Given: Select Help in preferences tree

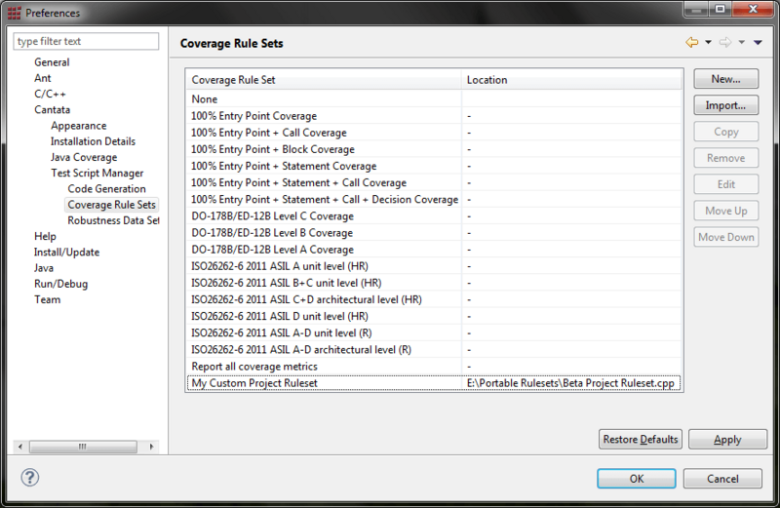Looking at the screenshot, I should (x=45, y=236).
